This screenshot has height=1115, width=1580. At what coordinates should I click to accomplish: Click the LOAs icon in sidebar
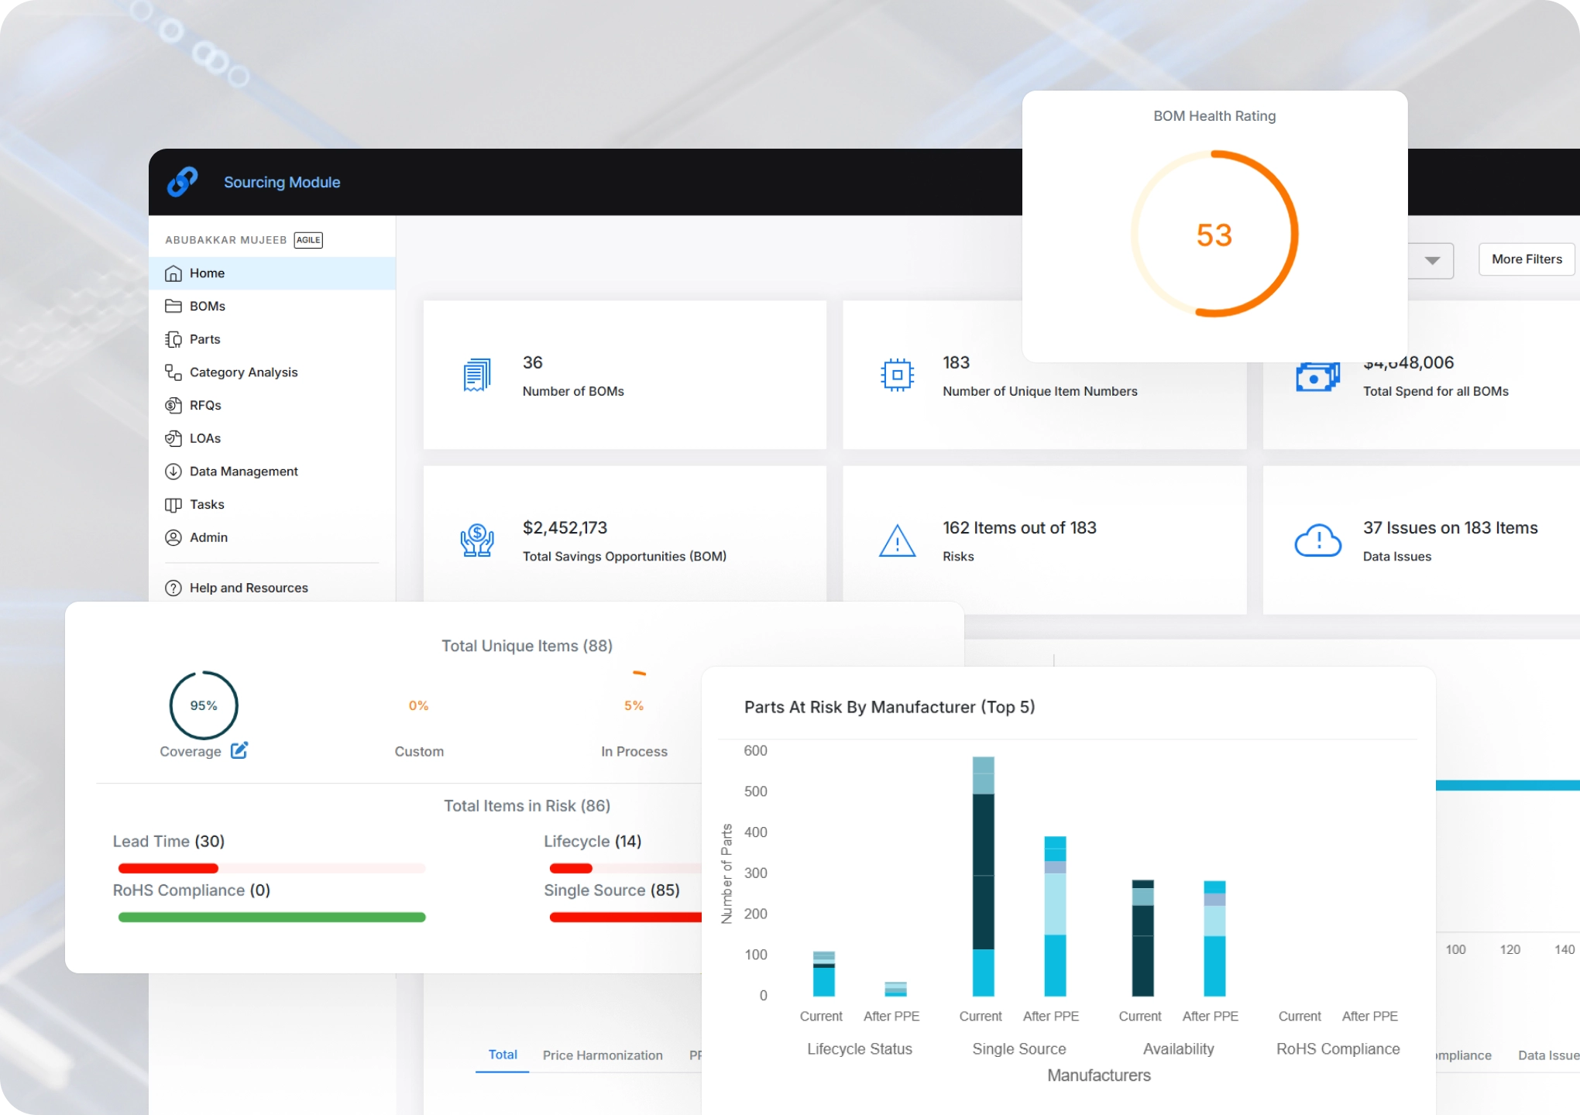(x=173, y=438)
